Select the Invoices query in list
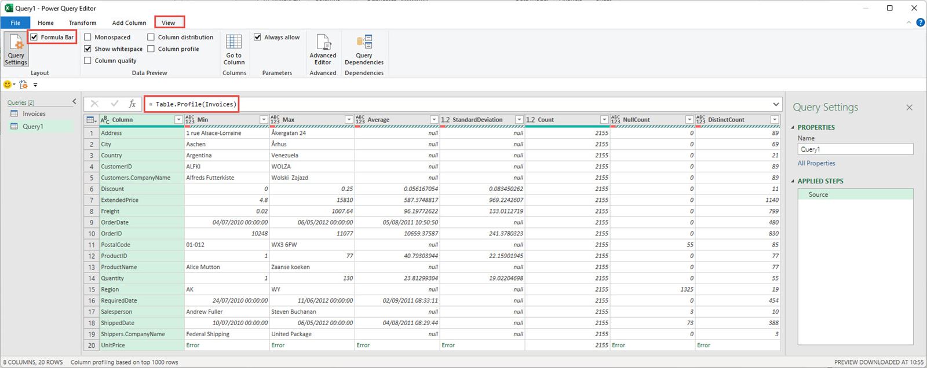This screenshot has height=368, width=927. click(x=34, y=114)
